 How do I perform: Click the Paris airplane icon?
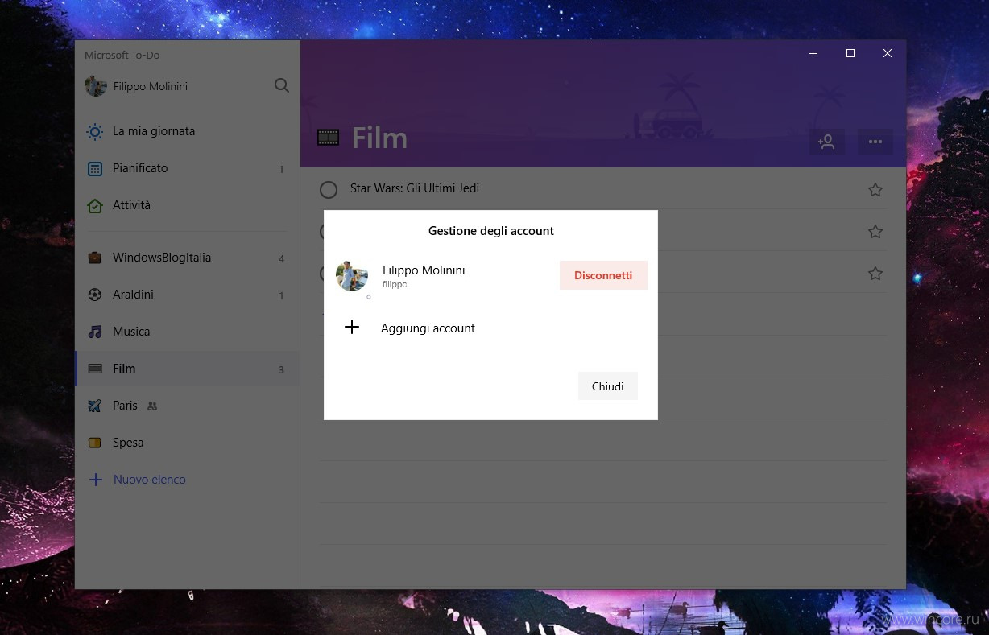95,406
